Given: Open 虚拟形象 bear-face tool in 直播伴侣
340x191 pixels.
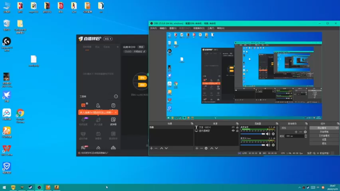Looking at the screenshot, I should coord(83,135).
